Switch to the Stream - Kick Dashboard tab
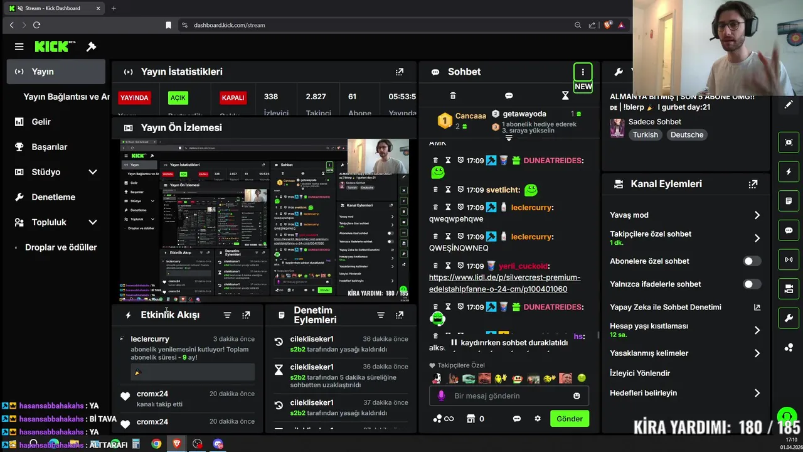This screenshot has width=803, height=452. (x=55, y=8)
